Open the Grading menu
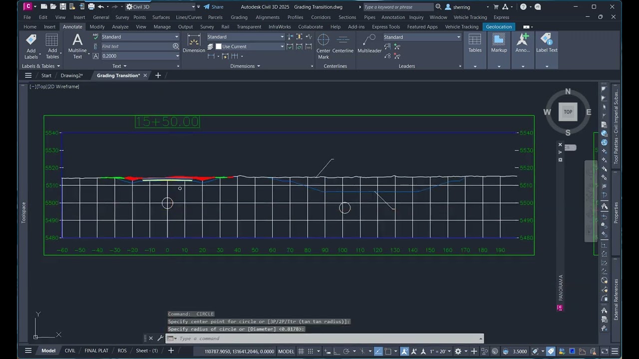Image resolution: width=639 pixels, height=359 pixels. pos(239,17)
